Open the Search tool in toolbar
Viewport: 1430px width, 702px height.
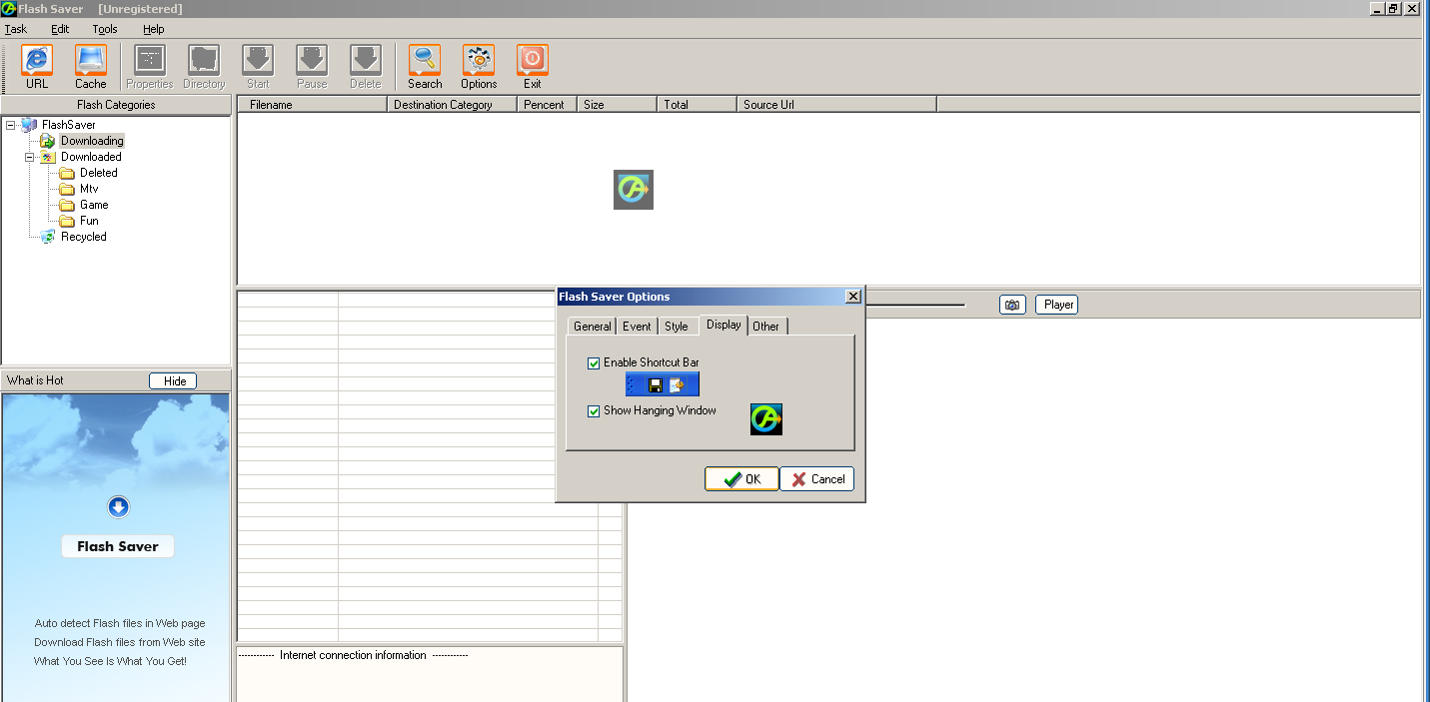pyautogui.click(x=425, y=67)
